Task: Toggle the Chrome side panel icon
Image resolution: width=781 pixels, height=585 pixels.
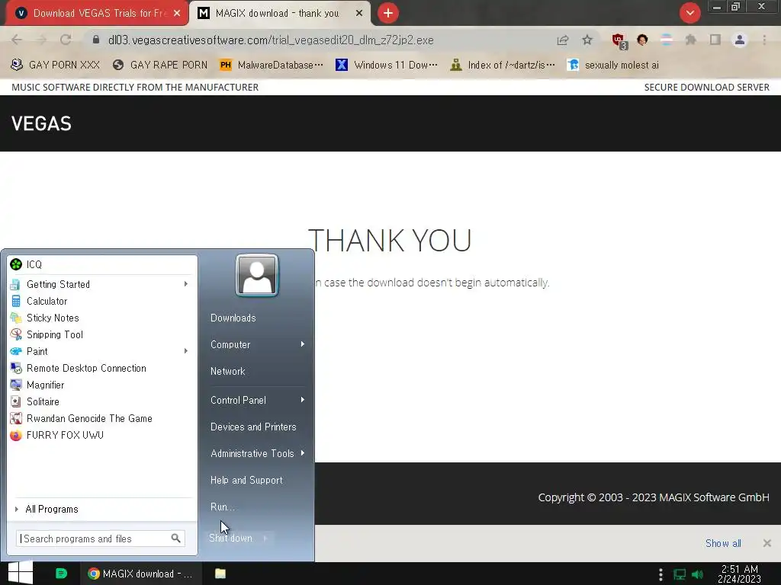Action: [x=715, y=40]
